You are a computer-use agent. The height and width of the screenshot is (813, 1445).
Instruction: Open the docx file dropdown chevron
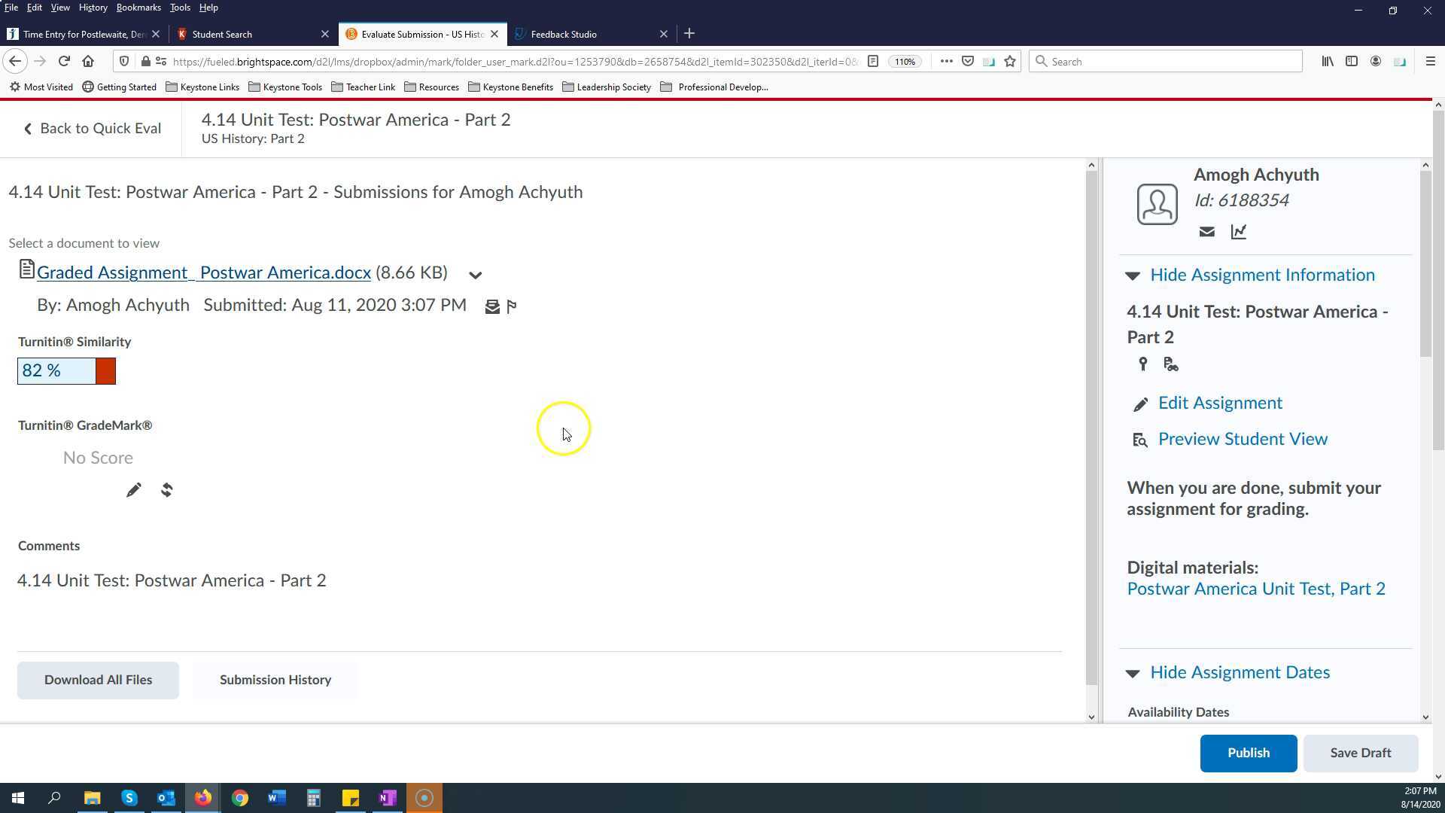tap(475, 276)
